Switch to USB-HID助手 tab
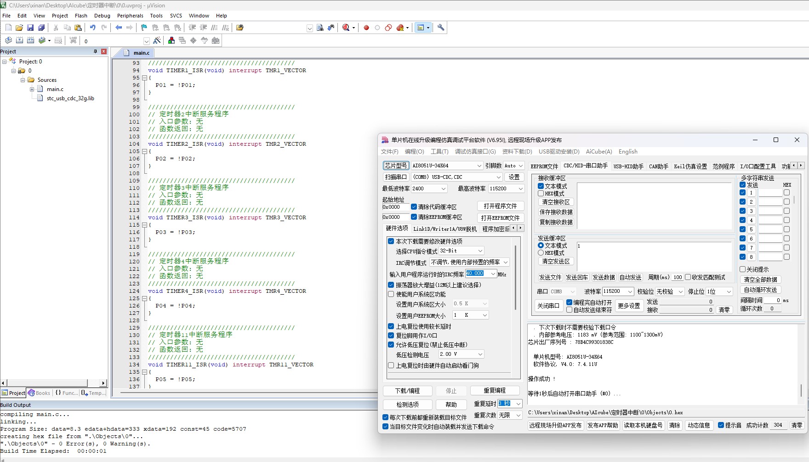This screenshot has height=462, width=809. click(x=628, y=166)
